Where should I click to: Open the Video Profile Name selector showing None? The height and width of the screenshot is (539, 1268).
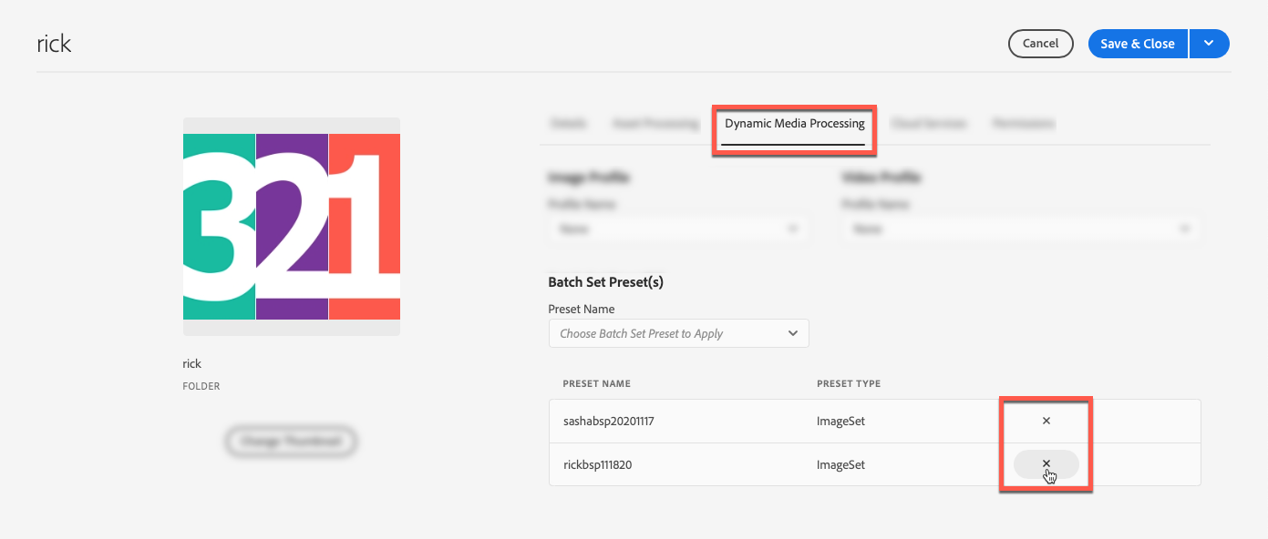tap(1021, 229)
